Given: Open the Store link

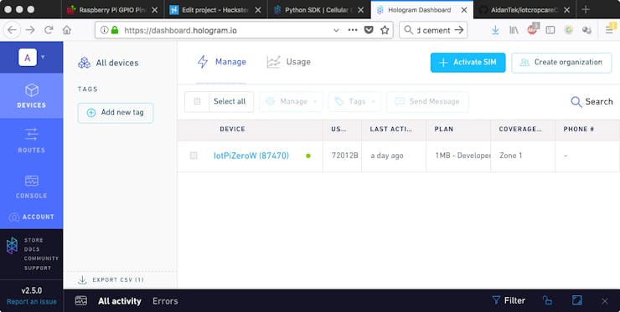Looking at the screenshot, I should tap(34, 240).
